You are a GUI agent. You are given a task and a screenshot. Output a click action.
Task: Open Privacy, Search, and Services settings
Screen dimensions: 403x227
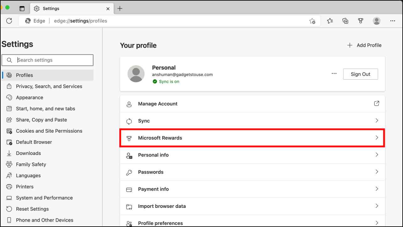coord(47,86)
